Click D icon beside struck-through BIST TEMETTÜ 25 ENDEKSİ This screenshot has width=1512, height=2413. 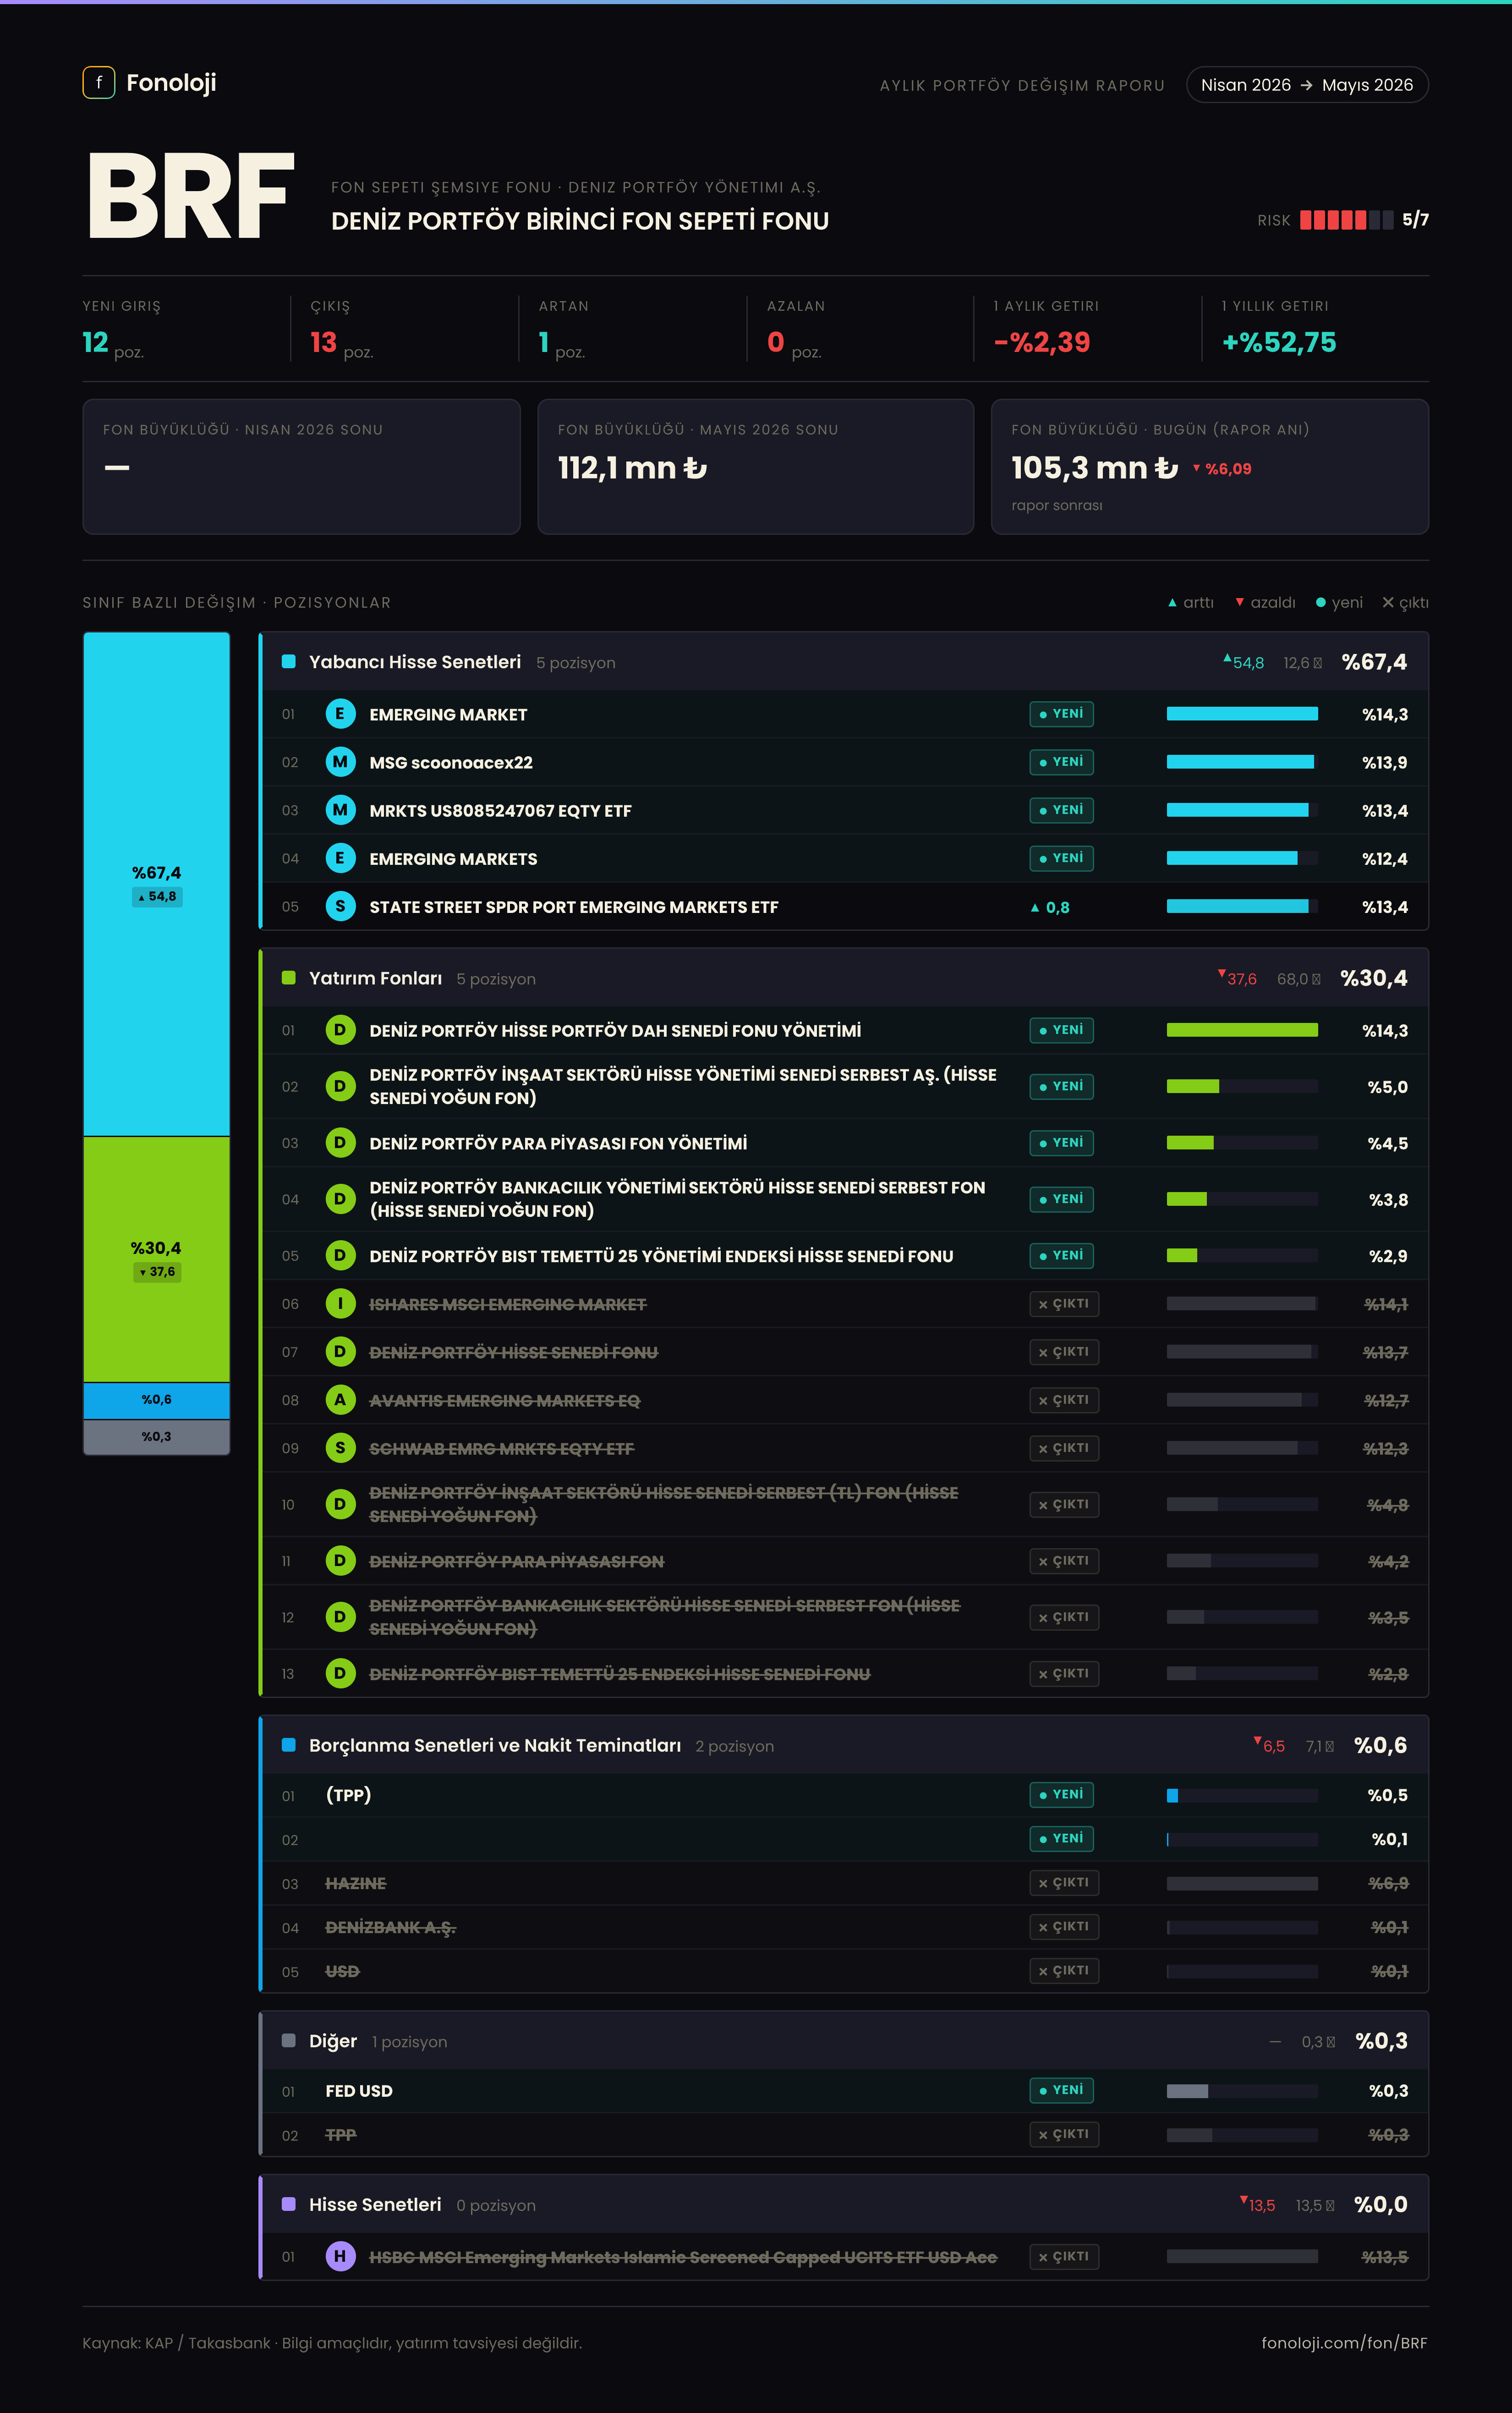[340, 1673]
